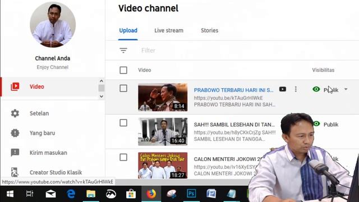The image size is (359, 202).
Task: Click the sidebar scrollbar thumb
Action: [102, 88]
